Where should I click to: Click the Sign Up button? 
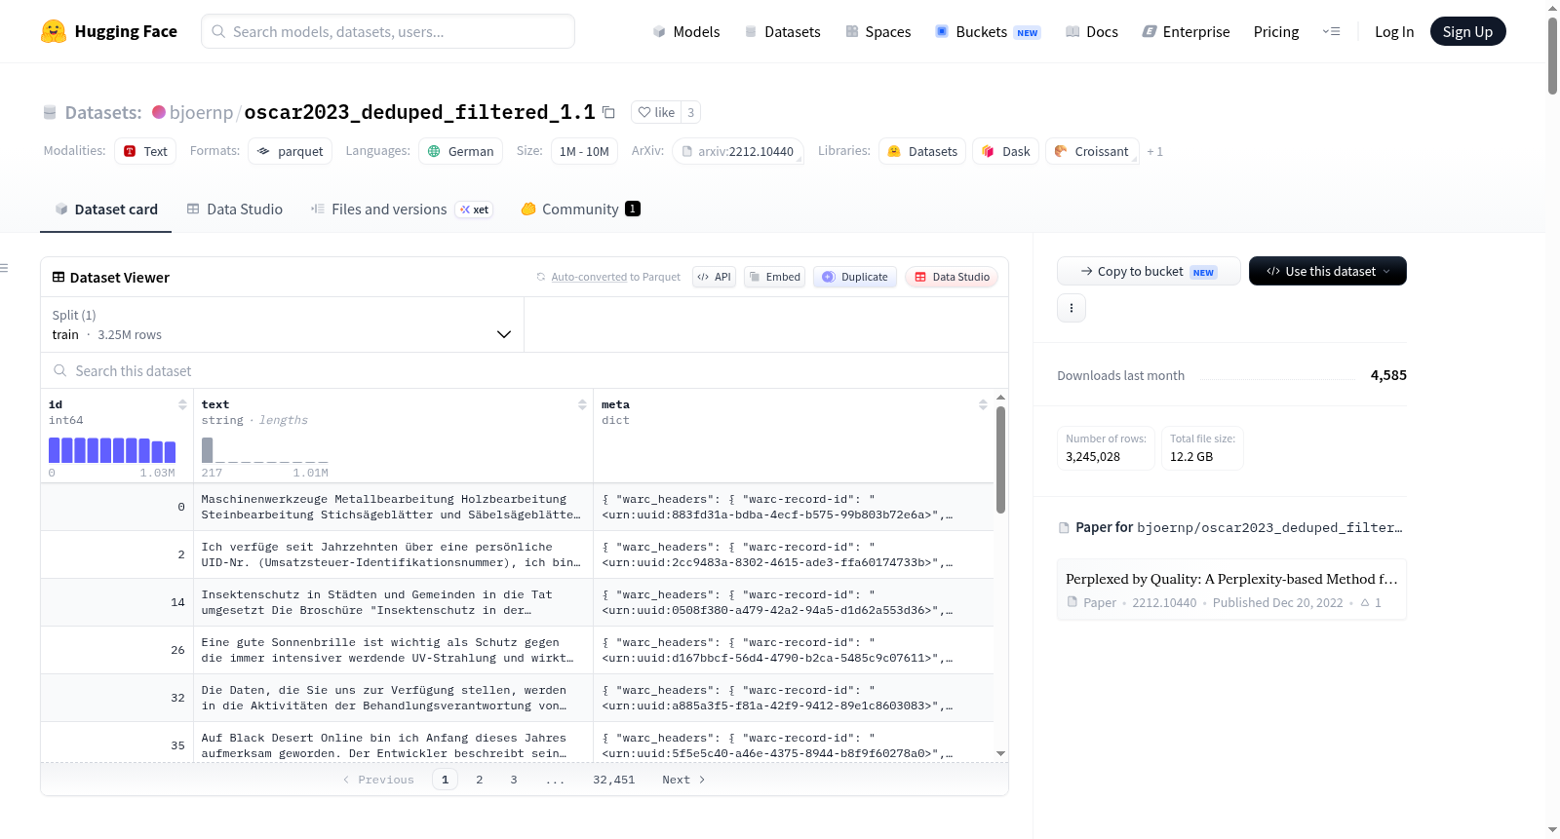(1467, 31)
